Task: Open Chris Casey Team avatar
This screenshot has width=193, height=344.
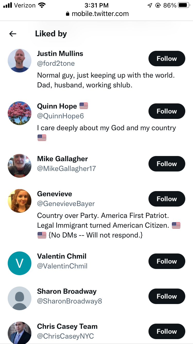Action: [20, 333]
